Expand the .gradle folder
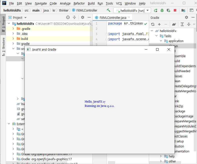 point(13,29)
